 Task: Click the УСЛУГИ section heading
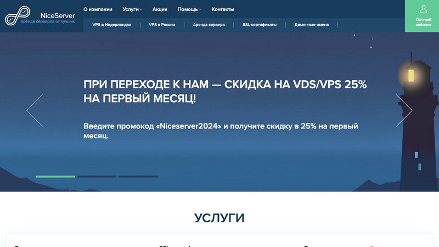pyautogui.click(x=219, y=218)
